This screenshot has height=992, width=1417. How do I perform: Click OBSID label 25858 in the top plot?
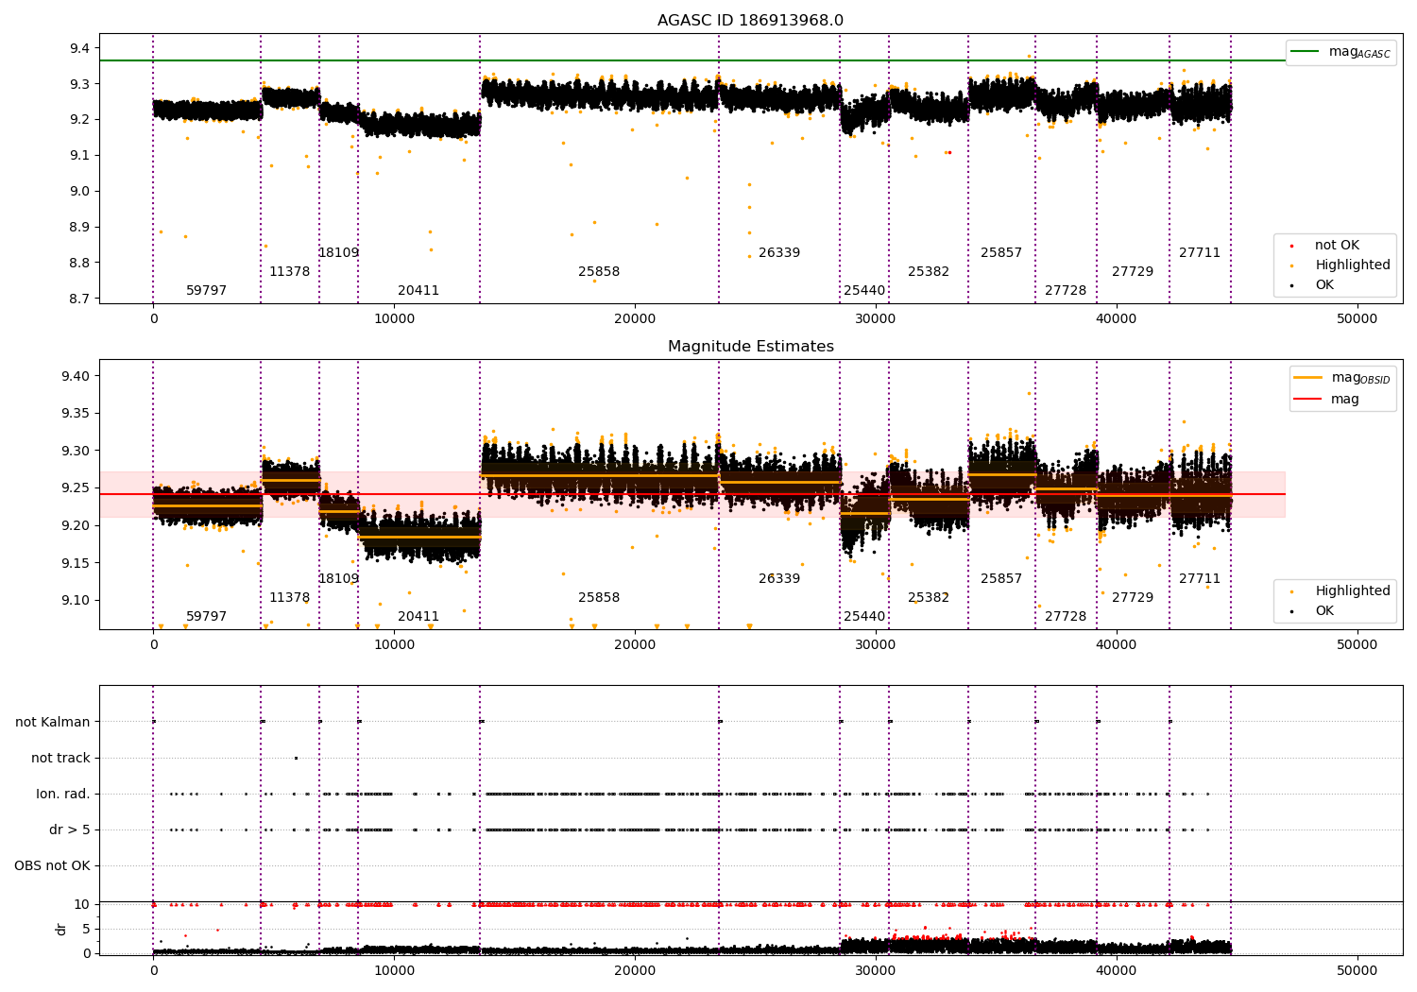pyautogui.click(x=599, y=272)
